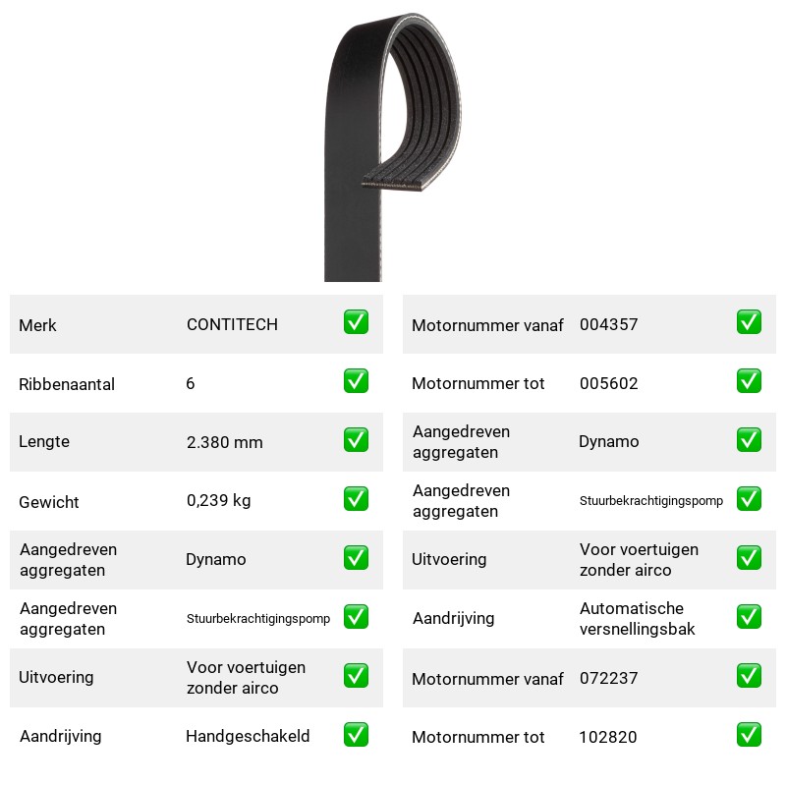
Task: Click the checkmark next to Ribbenaantal 6
Action: [356, 381]
